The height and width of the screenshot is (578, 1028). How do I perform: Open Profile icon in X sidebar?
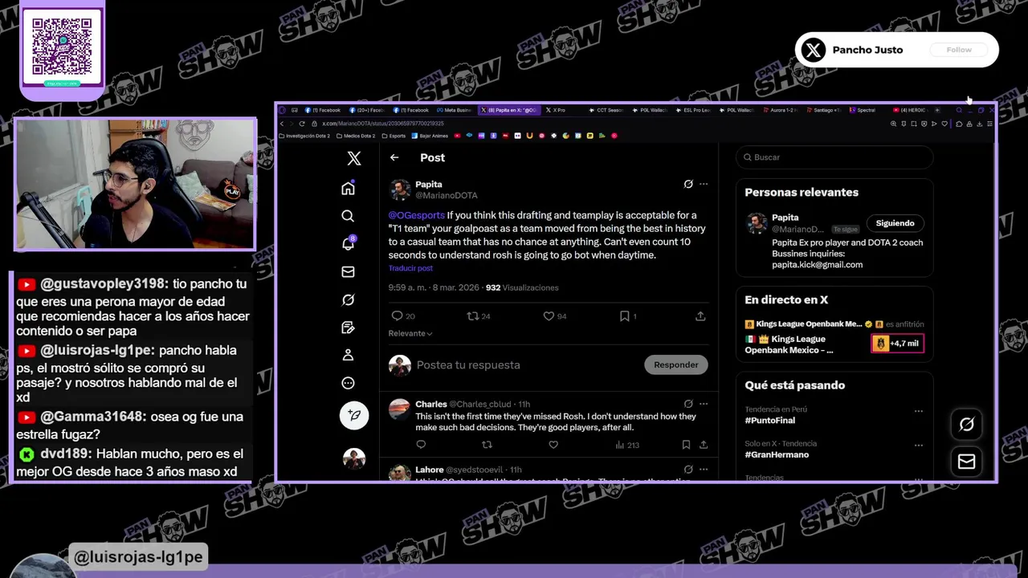click(x=348, y=355)
